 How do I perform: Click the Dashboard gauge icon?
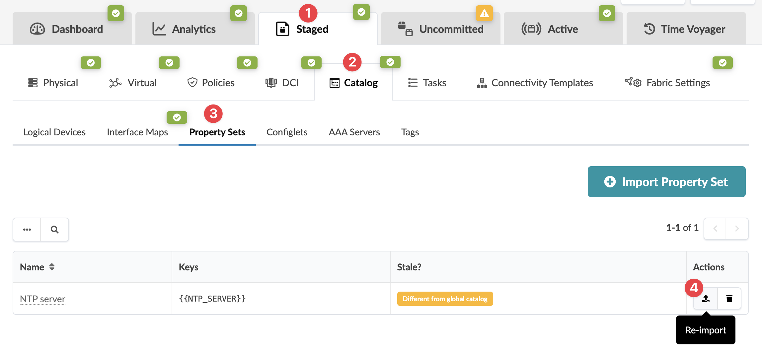[37, 29]
